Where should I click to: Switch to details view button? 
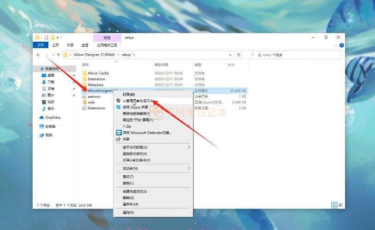click(x=335, y=205)
